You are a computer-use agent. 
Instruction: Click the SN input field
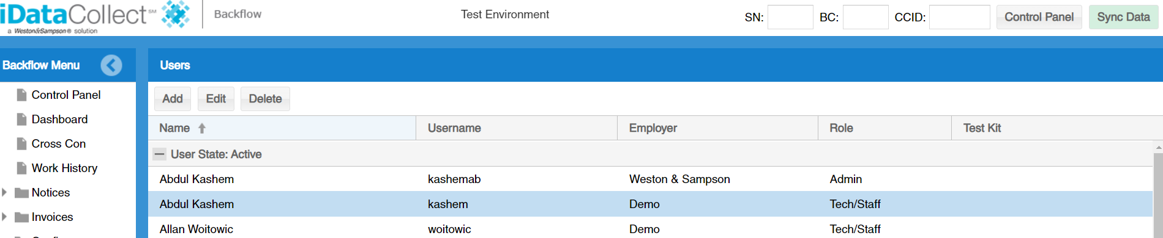[790, 17]
